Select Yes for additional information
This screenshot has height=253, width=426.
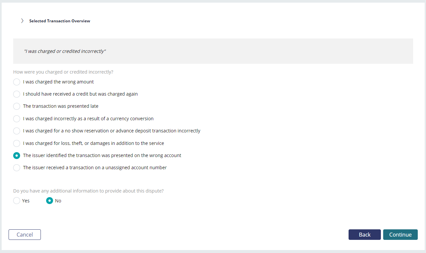pos(16,201)
